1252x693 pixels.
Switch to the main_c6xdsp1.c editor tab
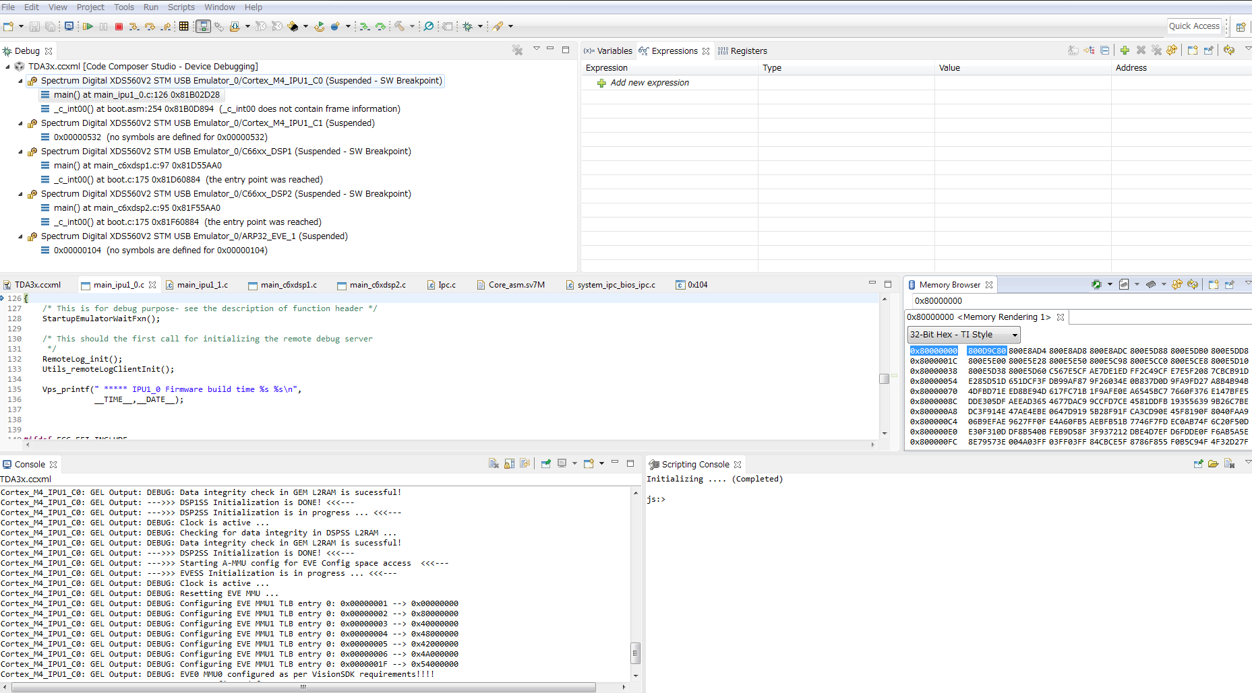point(287,285)
